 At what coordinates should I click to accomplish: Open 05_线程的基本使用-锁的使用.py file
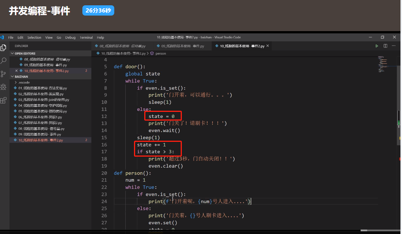50,111
